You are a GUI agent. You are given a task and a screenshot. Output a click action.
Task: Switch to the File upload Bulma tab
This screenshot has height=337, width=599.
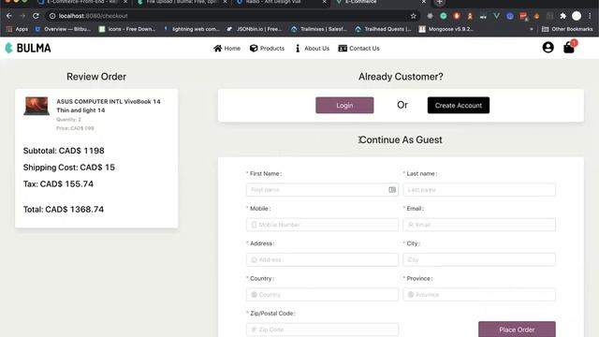(182, 2)
